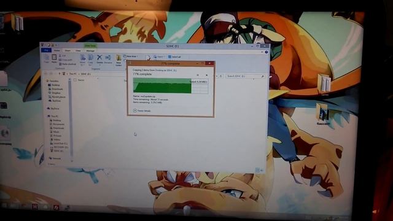Click the New folder icon
The width and height of the screenshot is (393, 221).
click(x=119, y=60)
